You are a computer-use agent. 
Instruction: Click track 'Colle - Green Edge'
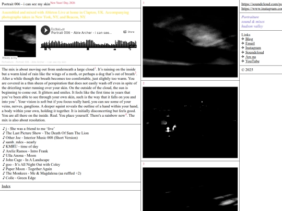[x=21, y=178]
